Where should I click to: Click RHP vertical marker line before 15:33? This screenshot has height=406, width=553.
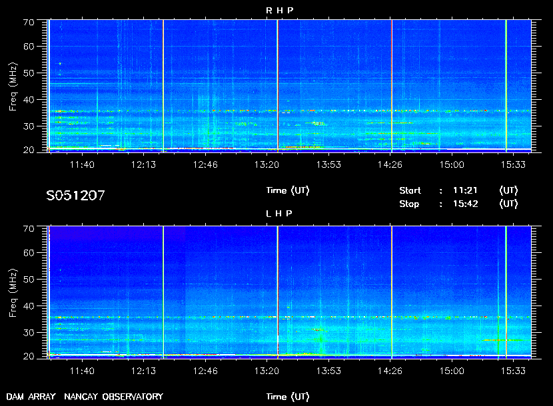tap(506, 86)
